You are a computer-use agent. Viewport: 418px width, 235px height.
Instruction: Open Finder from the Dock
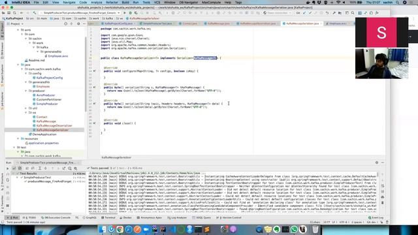point(103,229)
